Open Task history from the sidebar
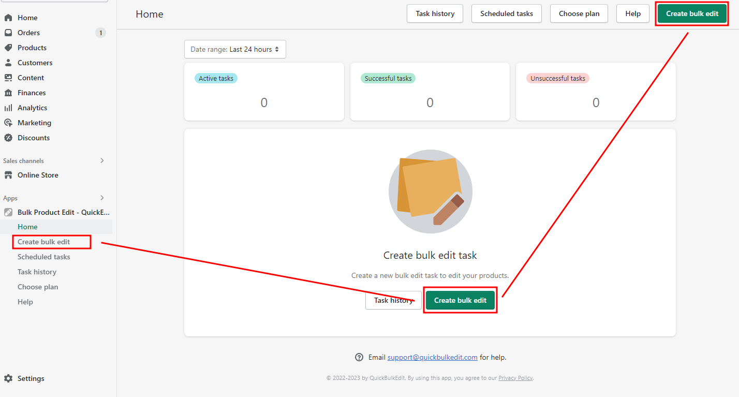The image size is (739, 397). 37,272
